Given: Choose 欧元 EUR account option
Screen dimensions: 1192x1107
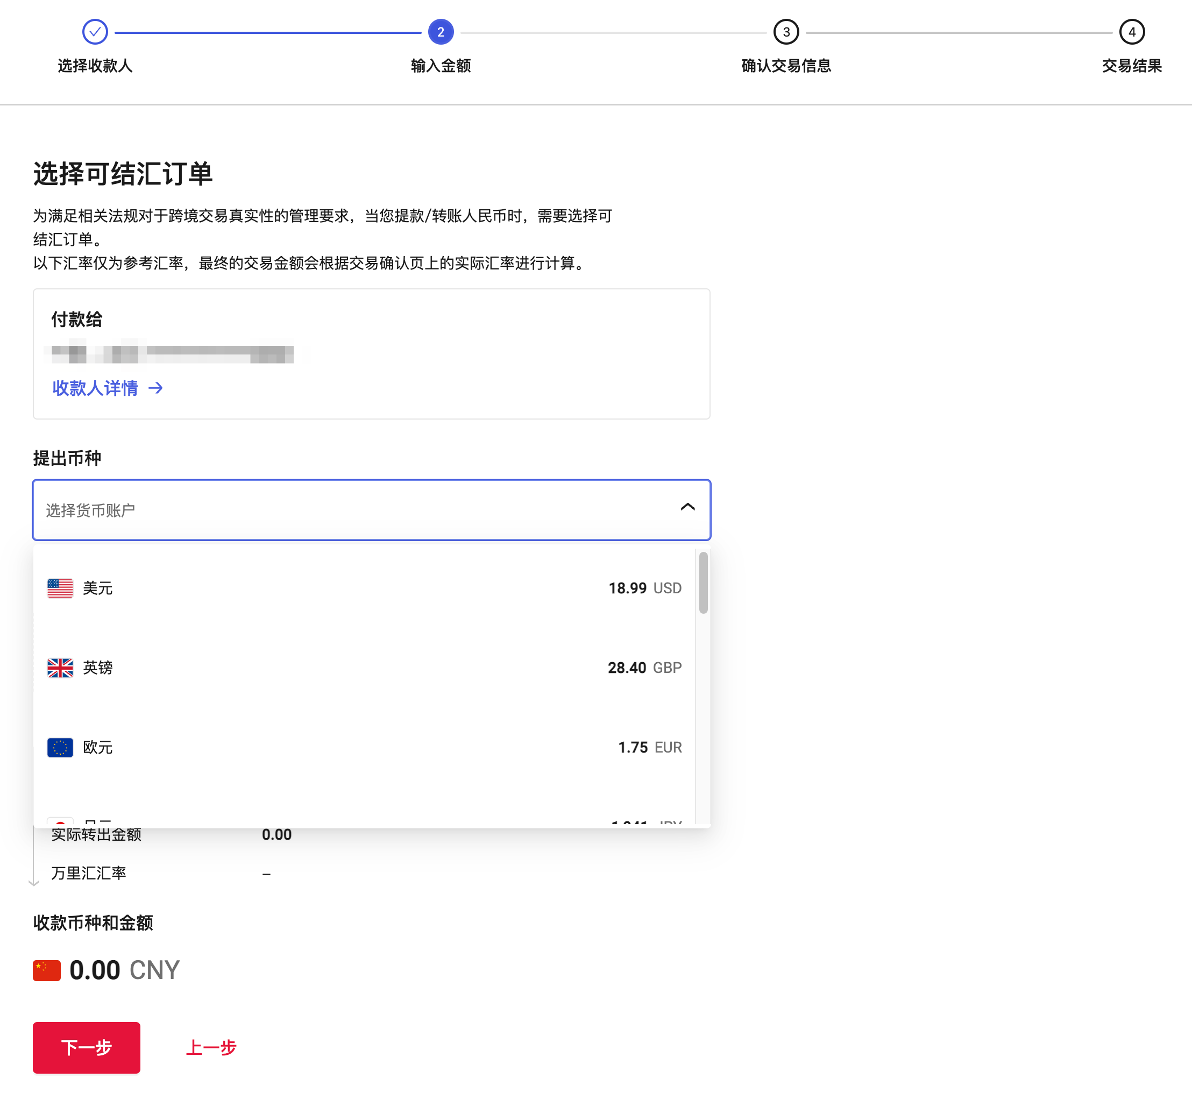Looking at the screenshot, I should pos(364,748).
